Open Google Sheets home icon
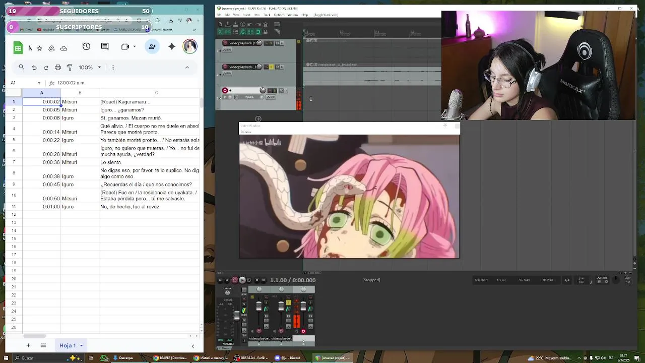 (x=18, y=48)
